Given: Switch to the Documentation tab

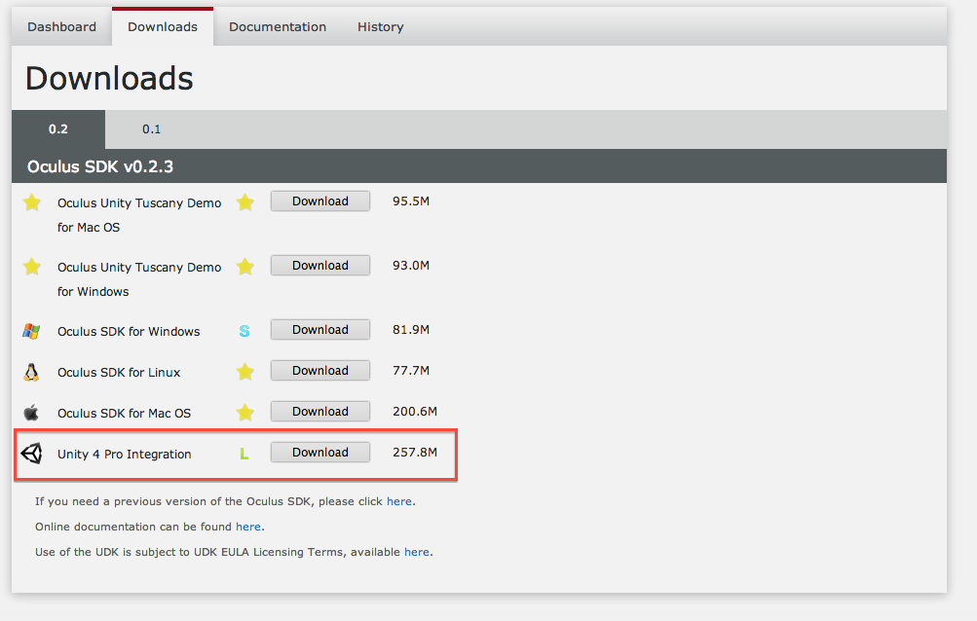Looking at the screenshot, I should [278, 27].
